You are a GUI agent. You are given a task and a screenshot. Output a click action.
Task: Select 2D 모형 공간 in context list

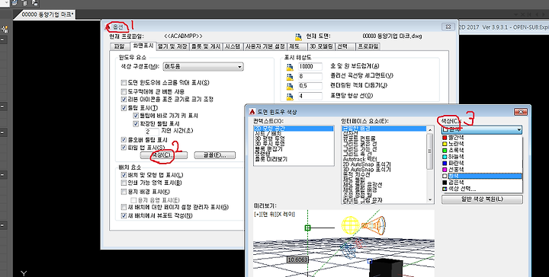click(x=294, y=129)
